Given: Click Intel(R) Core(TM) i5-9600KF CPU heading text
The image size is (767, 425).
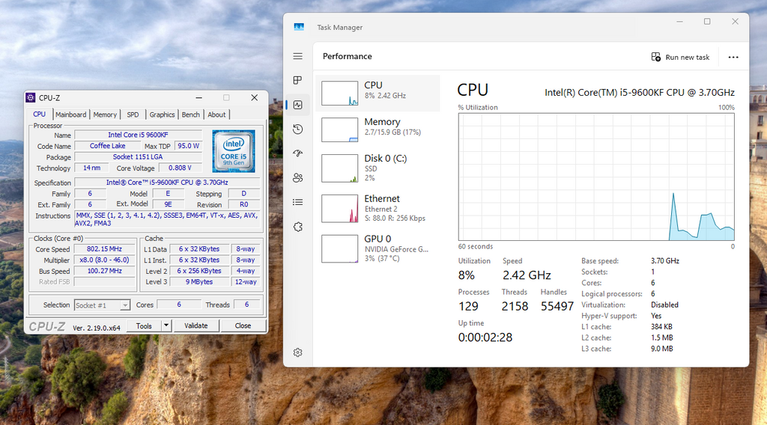Looking at the screenshot, I should point(640,92).
